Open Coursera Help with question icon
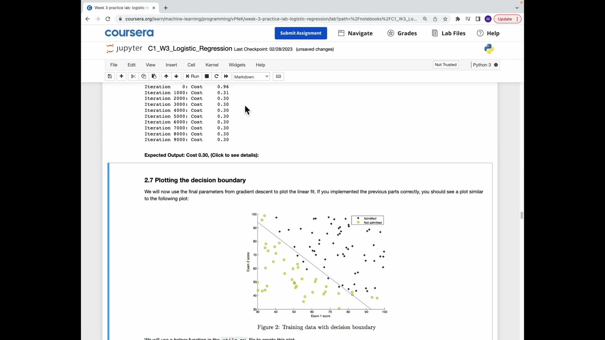 (x=488, y=33)
